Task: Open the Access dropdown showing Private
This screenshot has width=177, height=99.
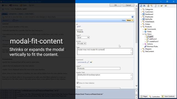Action: point(82,43)
